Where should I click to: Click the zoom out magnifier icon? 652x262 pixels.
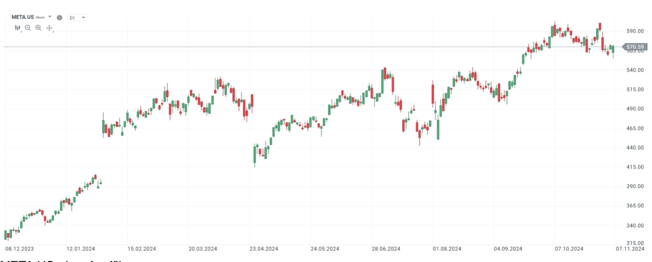point(28,28)
